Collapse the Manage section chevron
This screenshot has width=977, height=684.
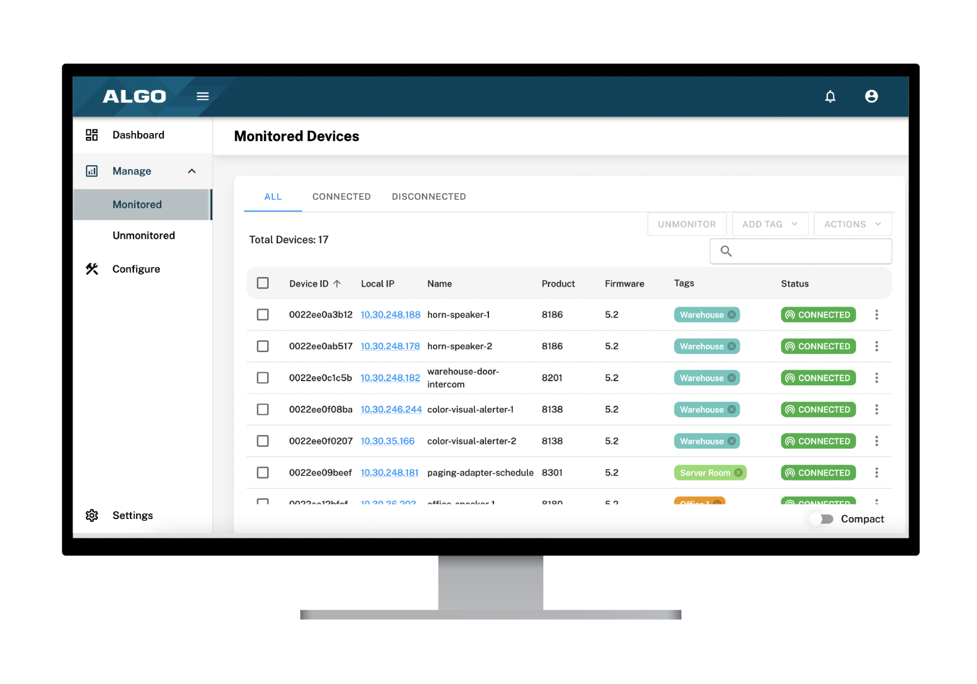click(192, 171)
